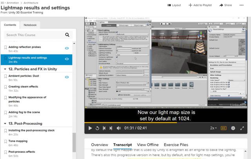Toggle Compress Lightmaps checkbox in Lighting panel

(117, 57)
